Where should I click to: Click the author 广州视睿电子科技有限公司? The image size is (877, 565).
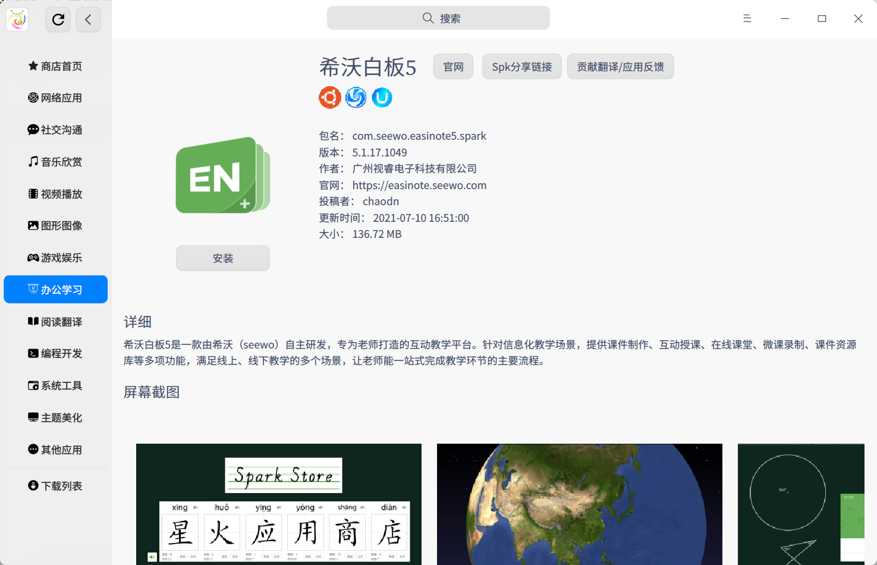[x=415, y=168]
